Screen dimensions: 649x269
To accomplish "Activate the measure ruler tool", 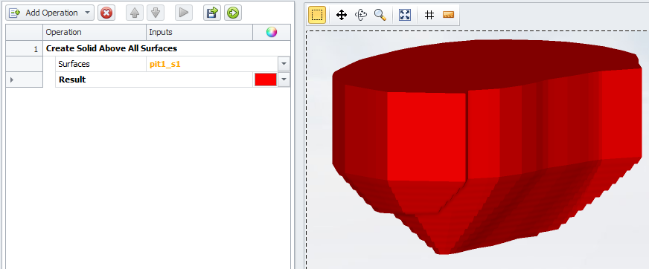I will pyautogui.click(x=448, y=16).
